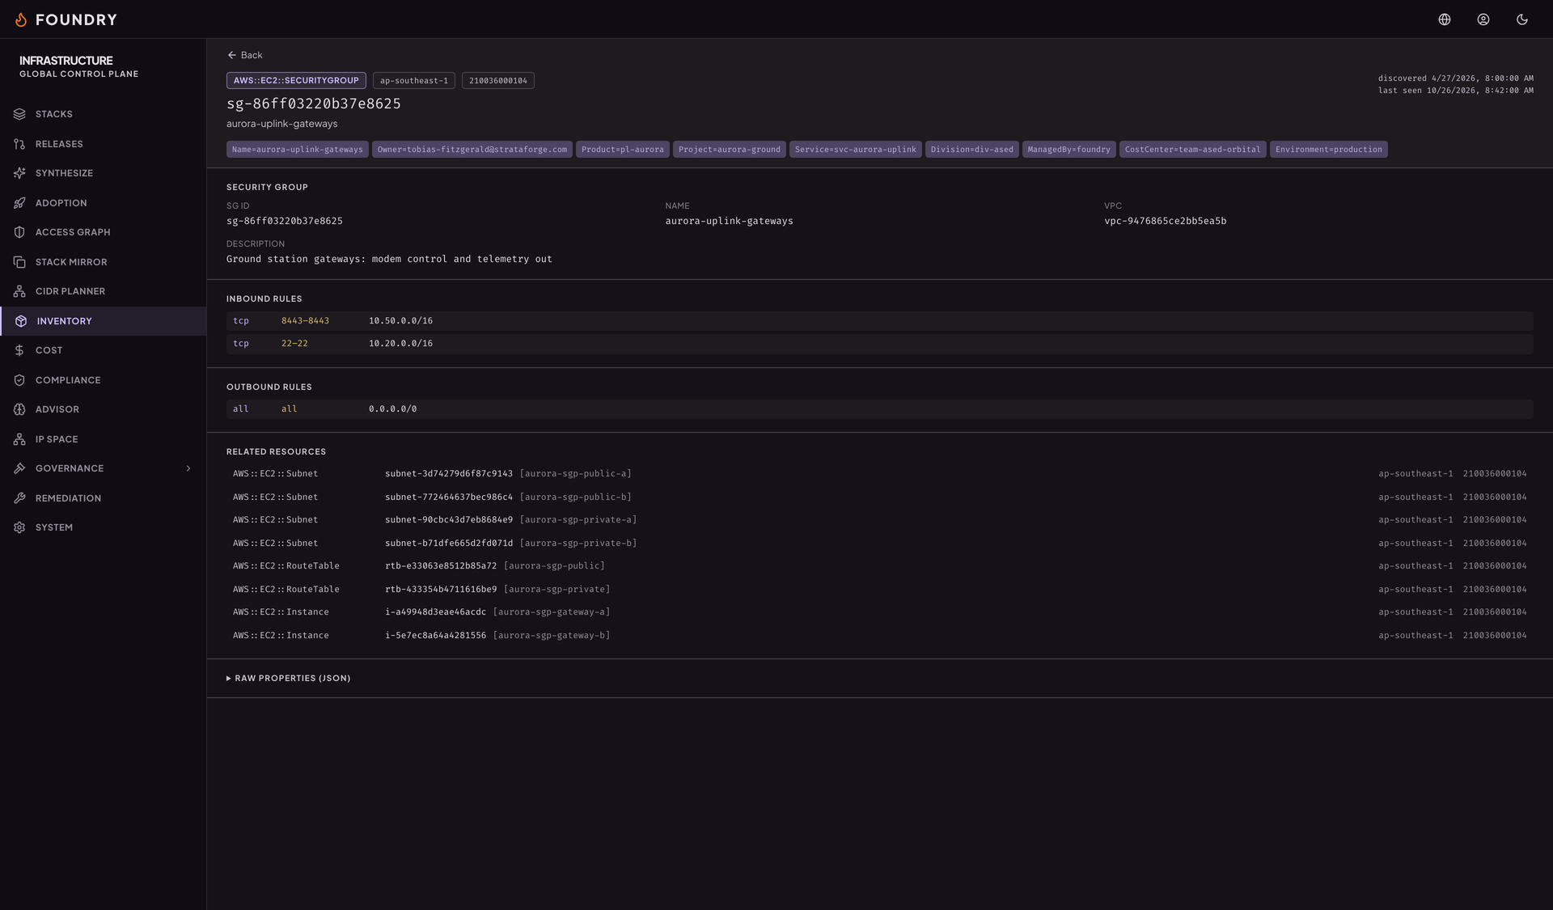1553x910 pixels.
Task: Click the Advisor icon in sidebar
Action: [x=19, y=409]
